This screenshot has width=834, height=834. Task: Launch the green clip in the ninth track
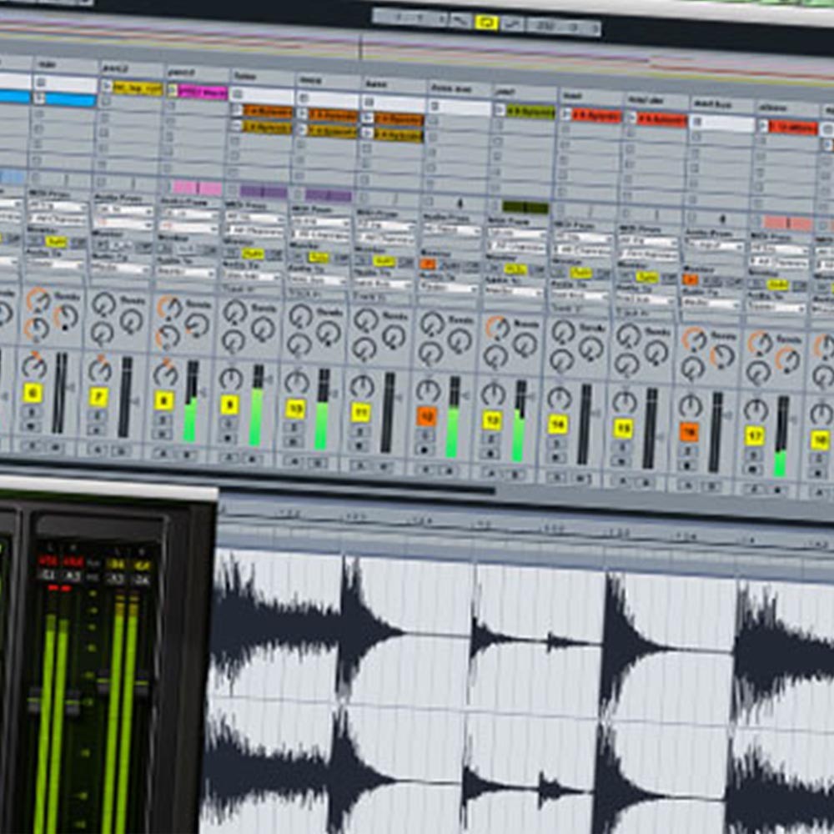point(530,112)
